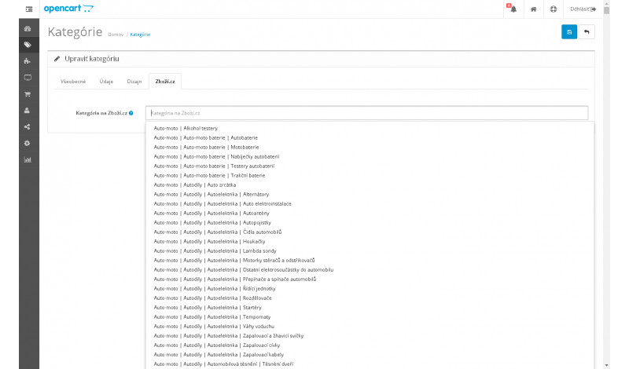Open Sales cart icon in sidebar
Screen dimensions: 629x369
click(x=28, y=94)
